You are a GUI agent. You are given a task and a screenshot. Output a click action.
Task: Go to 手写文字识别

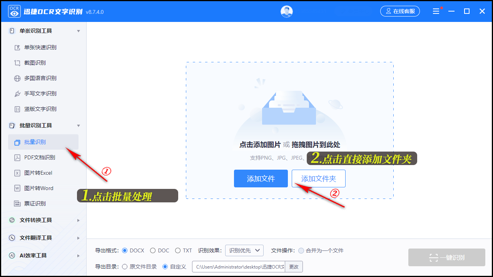(40, 93)
